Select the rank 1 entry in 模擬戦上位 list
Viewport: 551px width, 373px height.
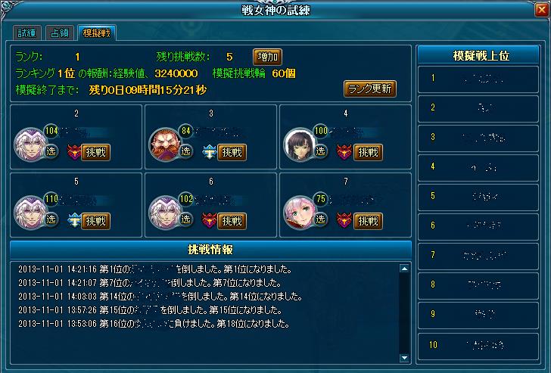[x=478, y=79]
